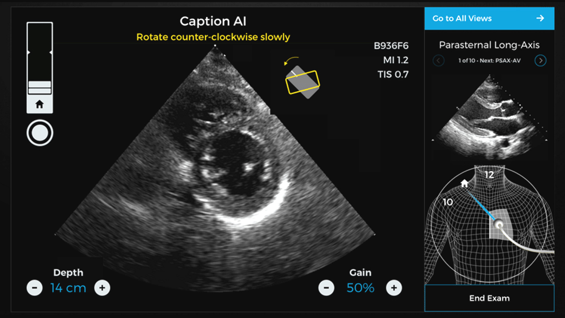The height and width of the screenshot is (318, 565).
Task: Click the Parasternal Long-Axis view title
Action: 489,45
